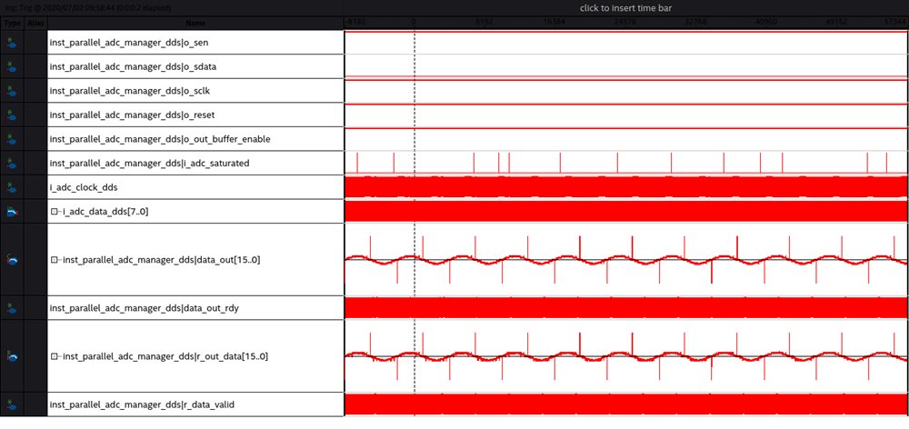This screenshot has height=429, width=909.
Task: Select the r_out_data[15..0] signal name
Action: pos(165,356)
